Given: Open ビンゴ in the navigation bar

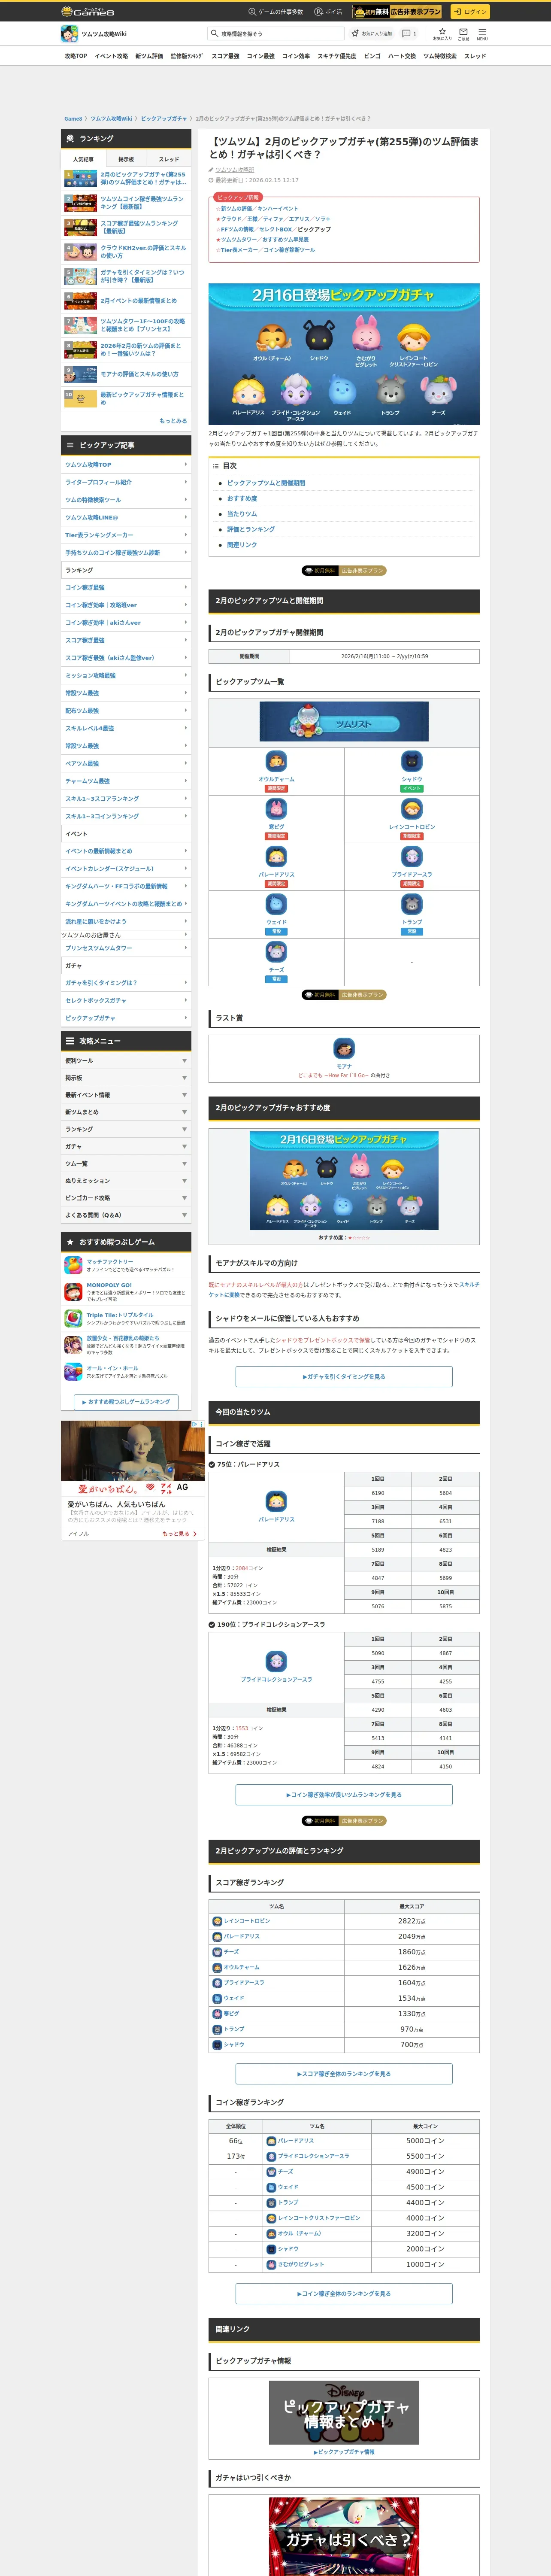Looking at the screenshot, I should coord(372,56).
